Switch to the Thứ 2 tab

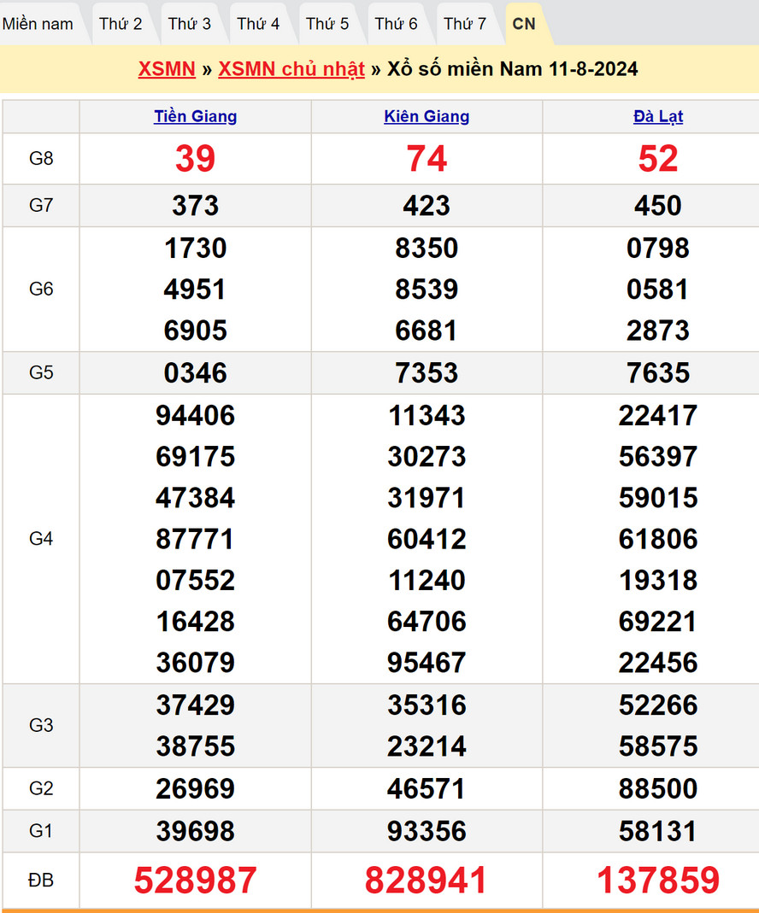[x=120, y=24]
